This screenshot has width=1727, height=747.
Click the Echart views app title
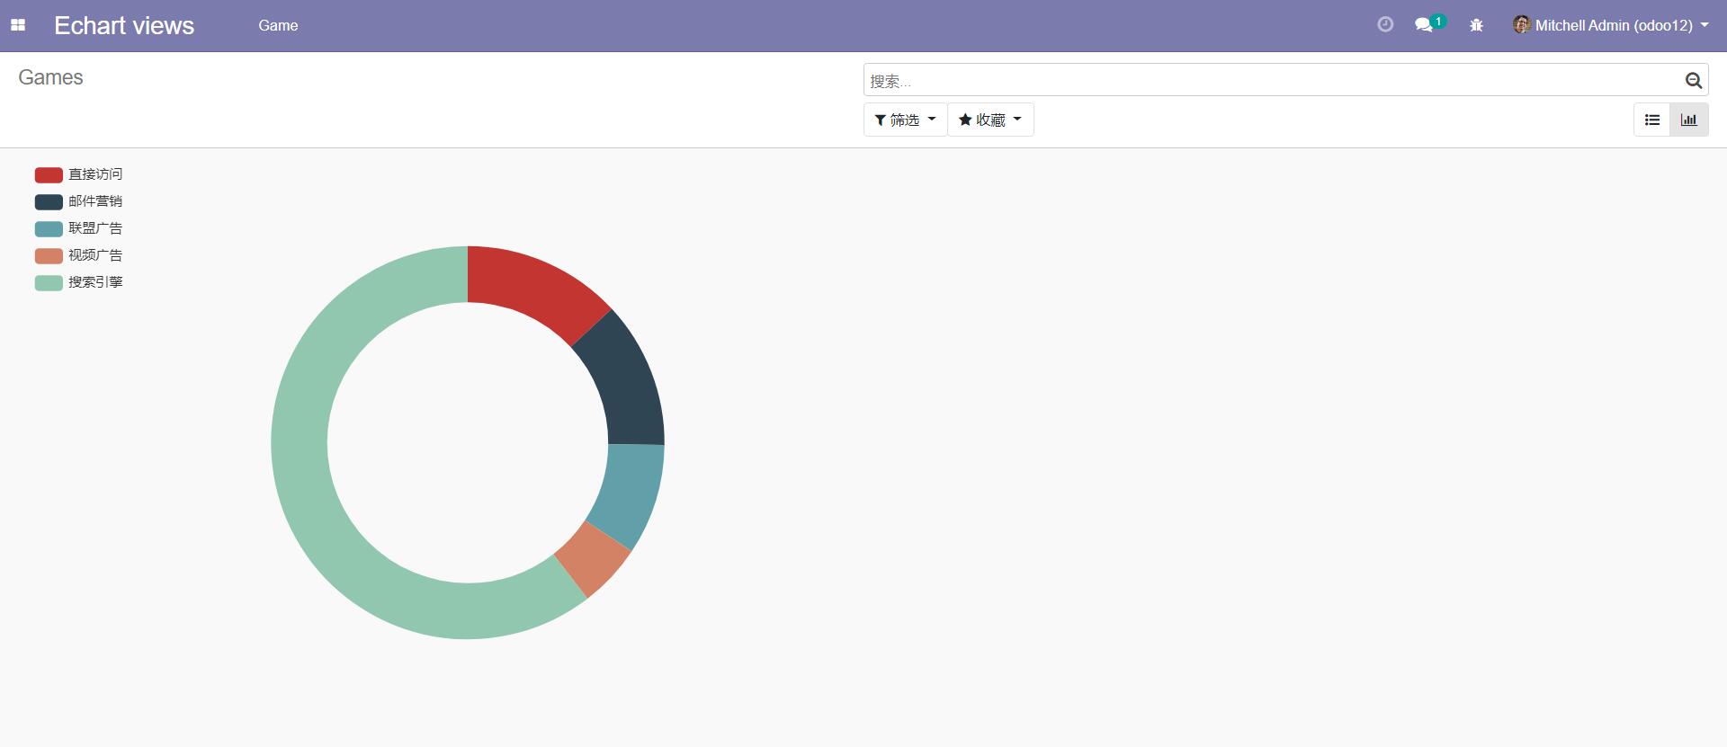tap(124, 25)
